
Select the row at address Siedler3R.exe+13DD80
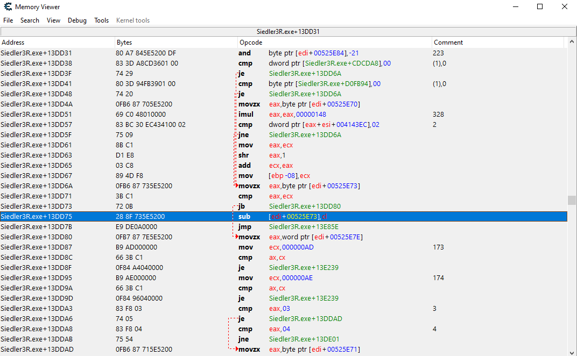point(283,237)
